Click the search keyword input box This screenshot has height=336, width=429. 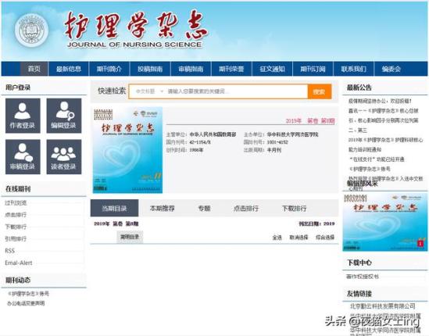click(x=237, y=91)
